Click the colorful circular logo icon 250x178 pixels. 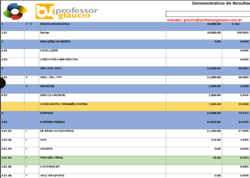(x=15, y=11)
